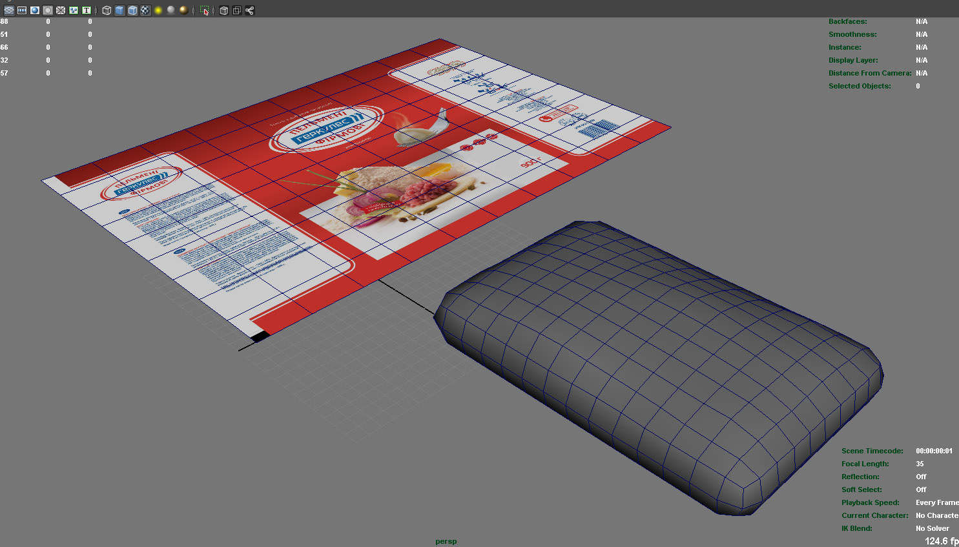Click the 'No Solver' IK value
The image size is (959, 547).
coord(933,528)
